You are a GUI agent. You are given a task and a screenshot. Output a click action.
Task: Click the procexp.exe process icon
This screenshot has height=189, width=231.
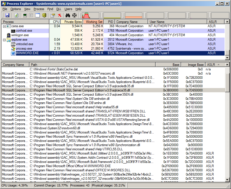point(13,49)
